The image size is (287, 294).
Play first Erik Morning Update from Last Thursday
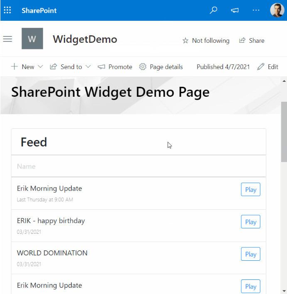(x=250, y=189)
